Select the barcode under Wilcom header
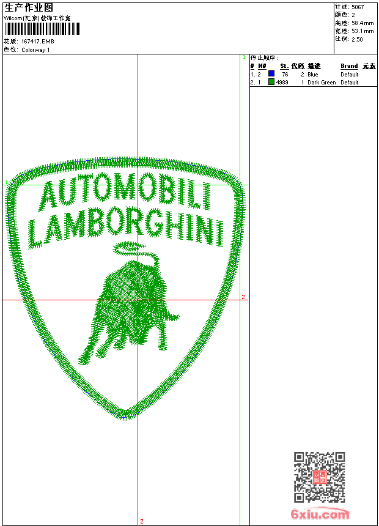The height and width of the screenshot is (526, 379). pyautogui.click(x=42, y=29)
